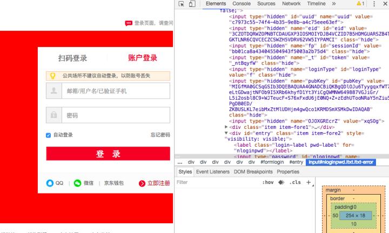Collapse the div#entry node
The height and width of the screenshot is (233, 389).
pos(226,133)
